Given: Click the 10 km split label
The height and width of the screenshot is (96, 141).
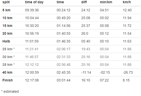Looking at the screenshot, I should coord(7,18).
